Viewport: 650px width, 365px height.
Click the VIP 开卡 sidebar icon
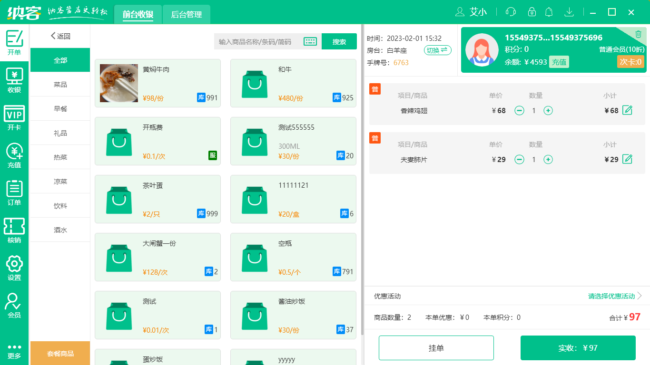click(x=14, y=118)
